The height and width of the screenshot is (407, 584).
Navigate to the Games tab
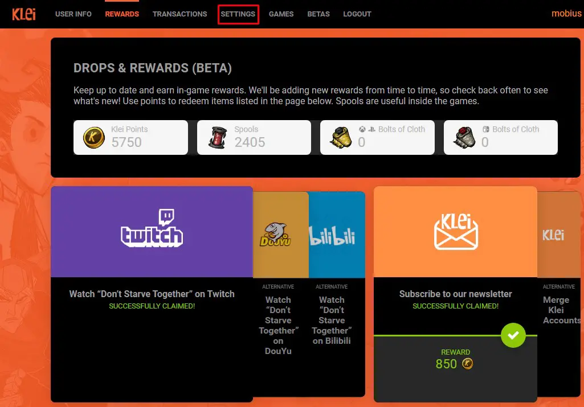tap(281, 14)
